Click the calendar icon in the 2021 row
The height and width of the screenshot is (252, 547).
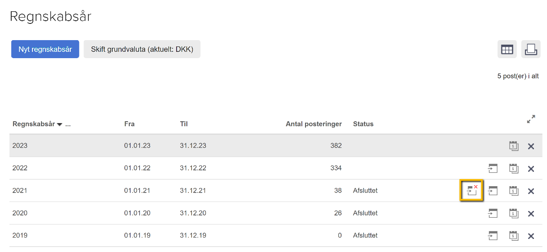tap(514, 191)
